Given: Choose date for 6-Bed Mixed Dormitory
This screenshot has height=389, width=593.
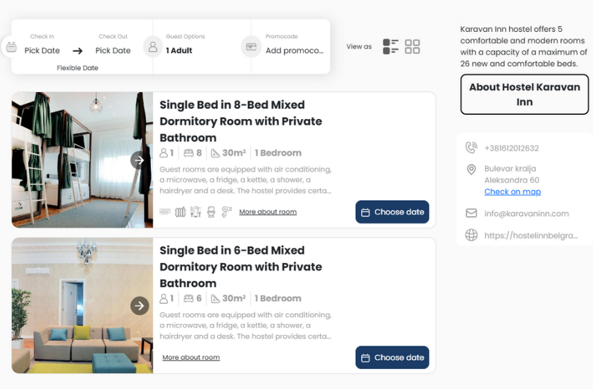Looking at the screenshot, I should 392,358.
